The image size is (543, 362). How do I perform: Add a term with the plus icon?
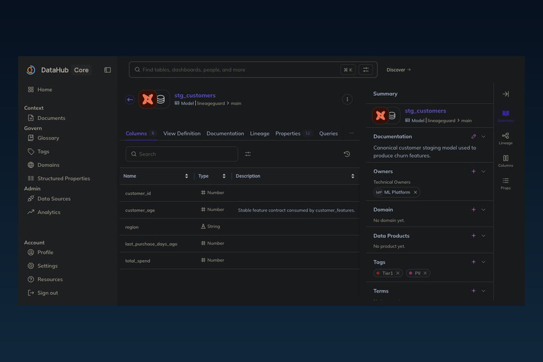pyautogui.click(x=474, y=291)
